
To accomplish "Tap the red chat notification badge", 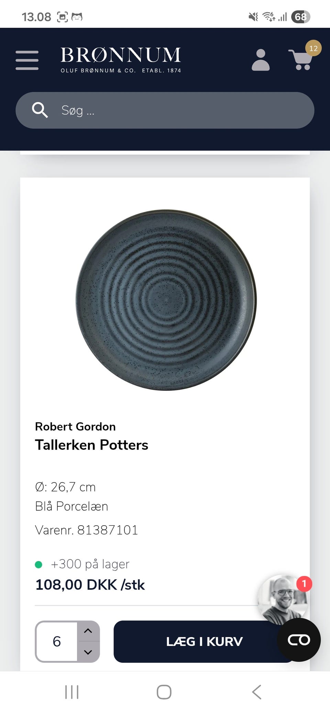I will click(x=304, y=584).
